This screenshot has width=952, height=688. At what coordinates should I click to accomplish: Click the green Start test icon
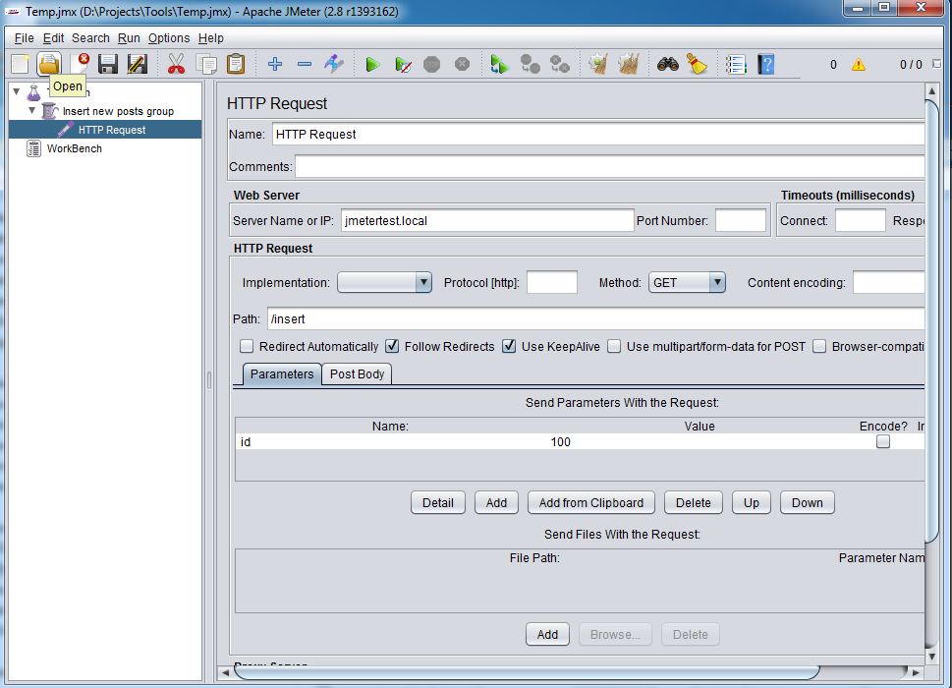coord(372,65)
